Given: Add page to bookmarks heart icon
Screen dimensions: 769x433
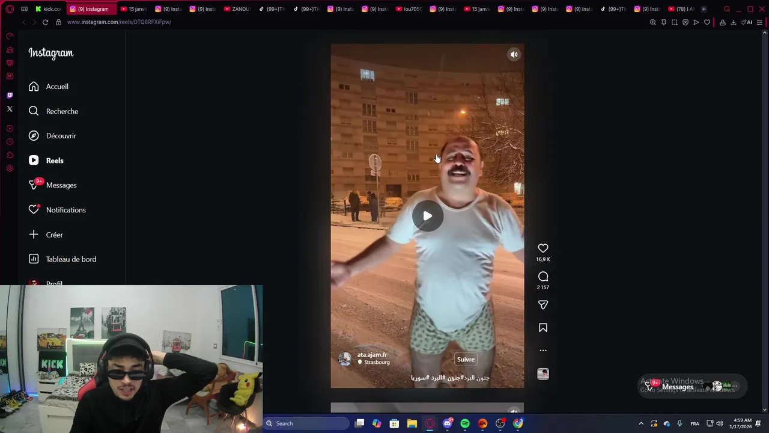Looking at the screenshot, I should click(x=707, y=22).
